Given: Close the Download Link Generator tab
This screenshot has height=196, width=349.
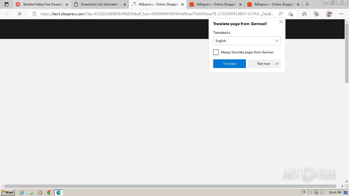Looking at the screenshot, I should (x=125, y=4).
